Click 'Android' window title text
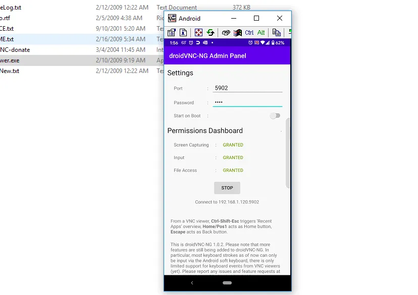The width and height of the screenshot is (418, 295). coord(189,18)
